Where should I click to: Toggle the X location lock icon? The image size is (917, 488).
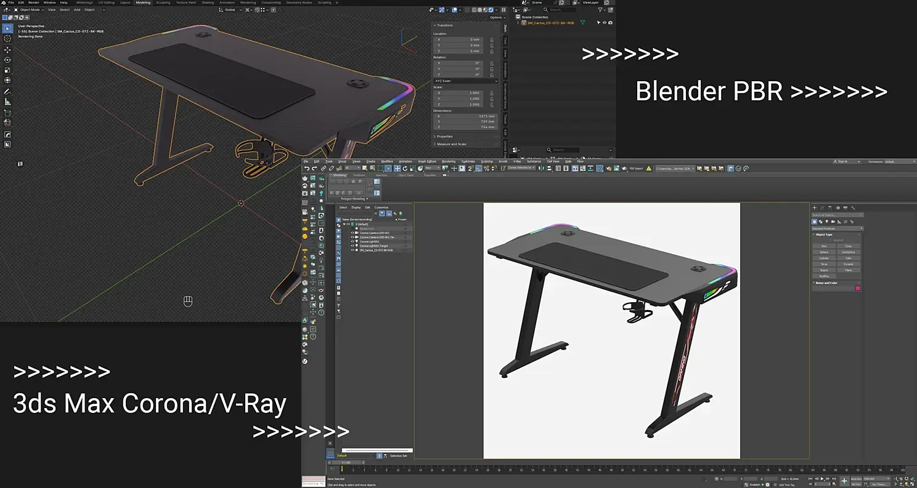492,39
